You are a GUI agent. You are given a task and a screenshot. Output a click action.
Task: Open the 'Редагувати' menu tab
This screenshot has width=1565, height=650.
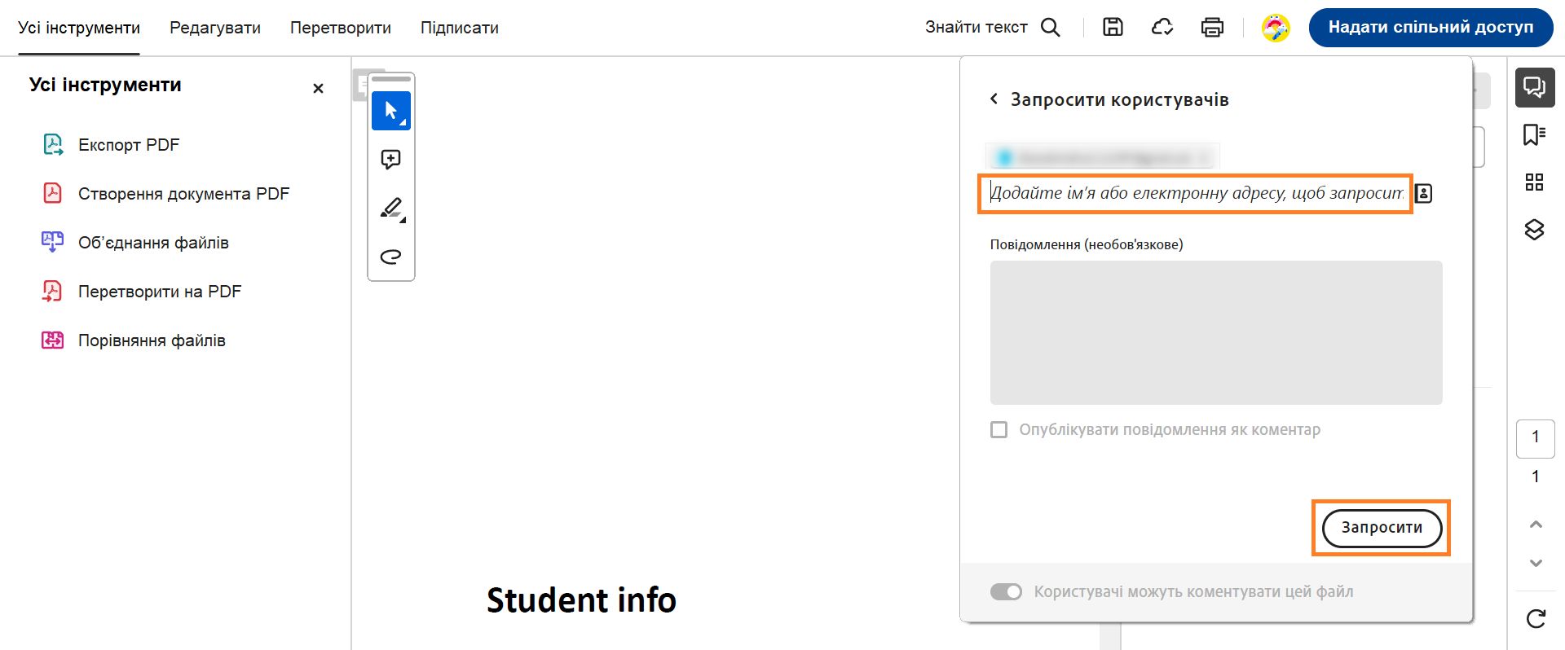click(215, 28)
